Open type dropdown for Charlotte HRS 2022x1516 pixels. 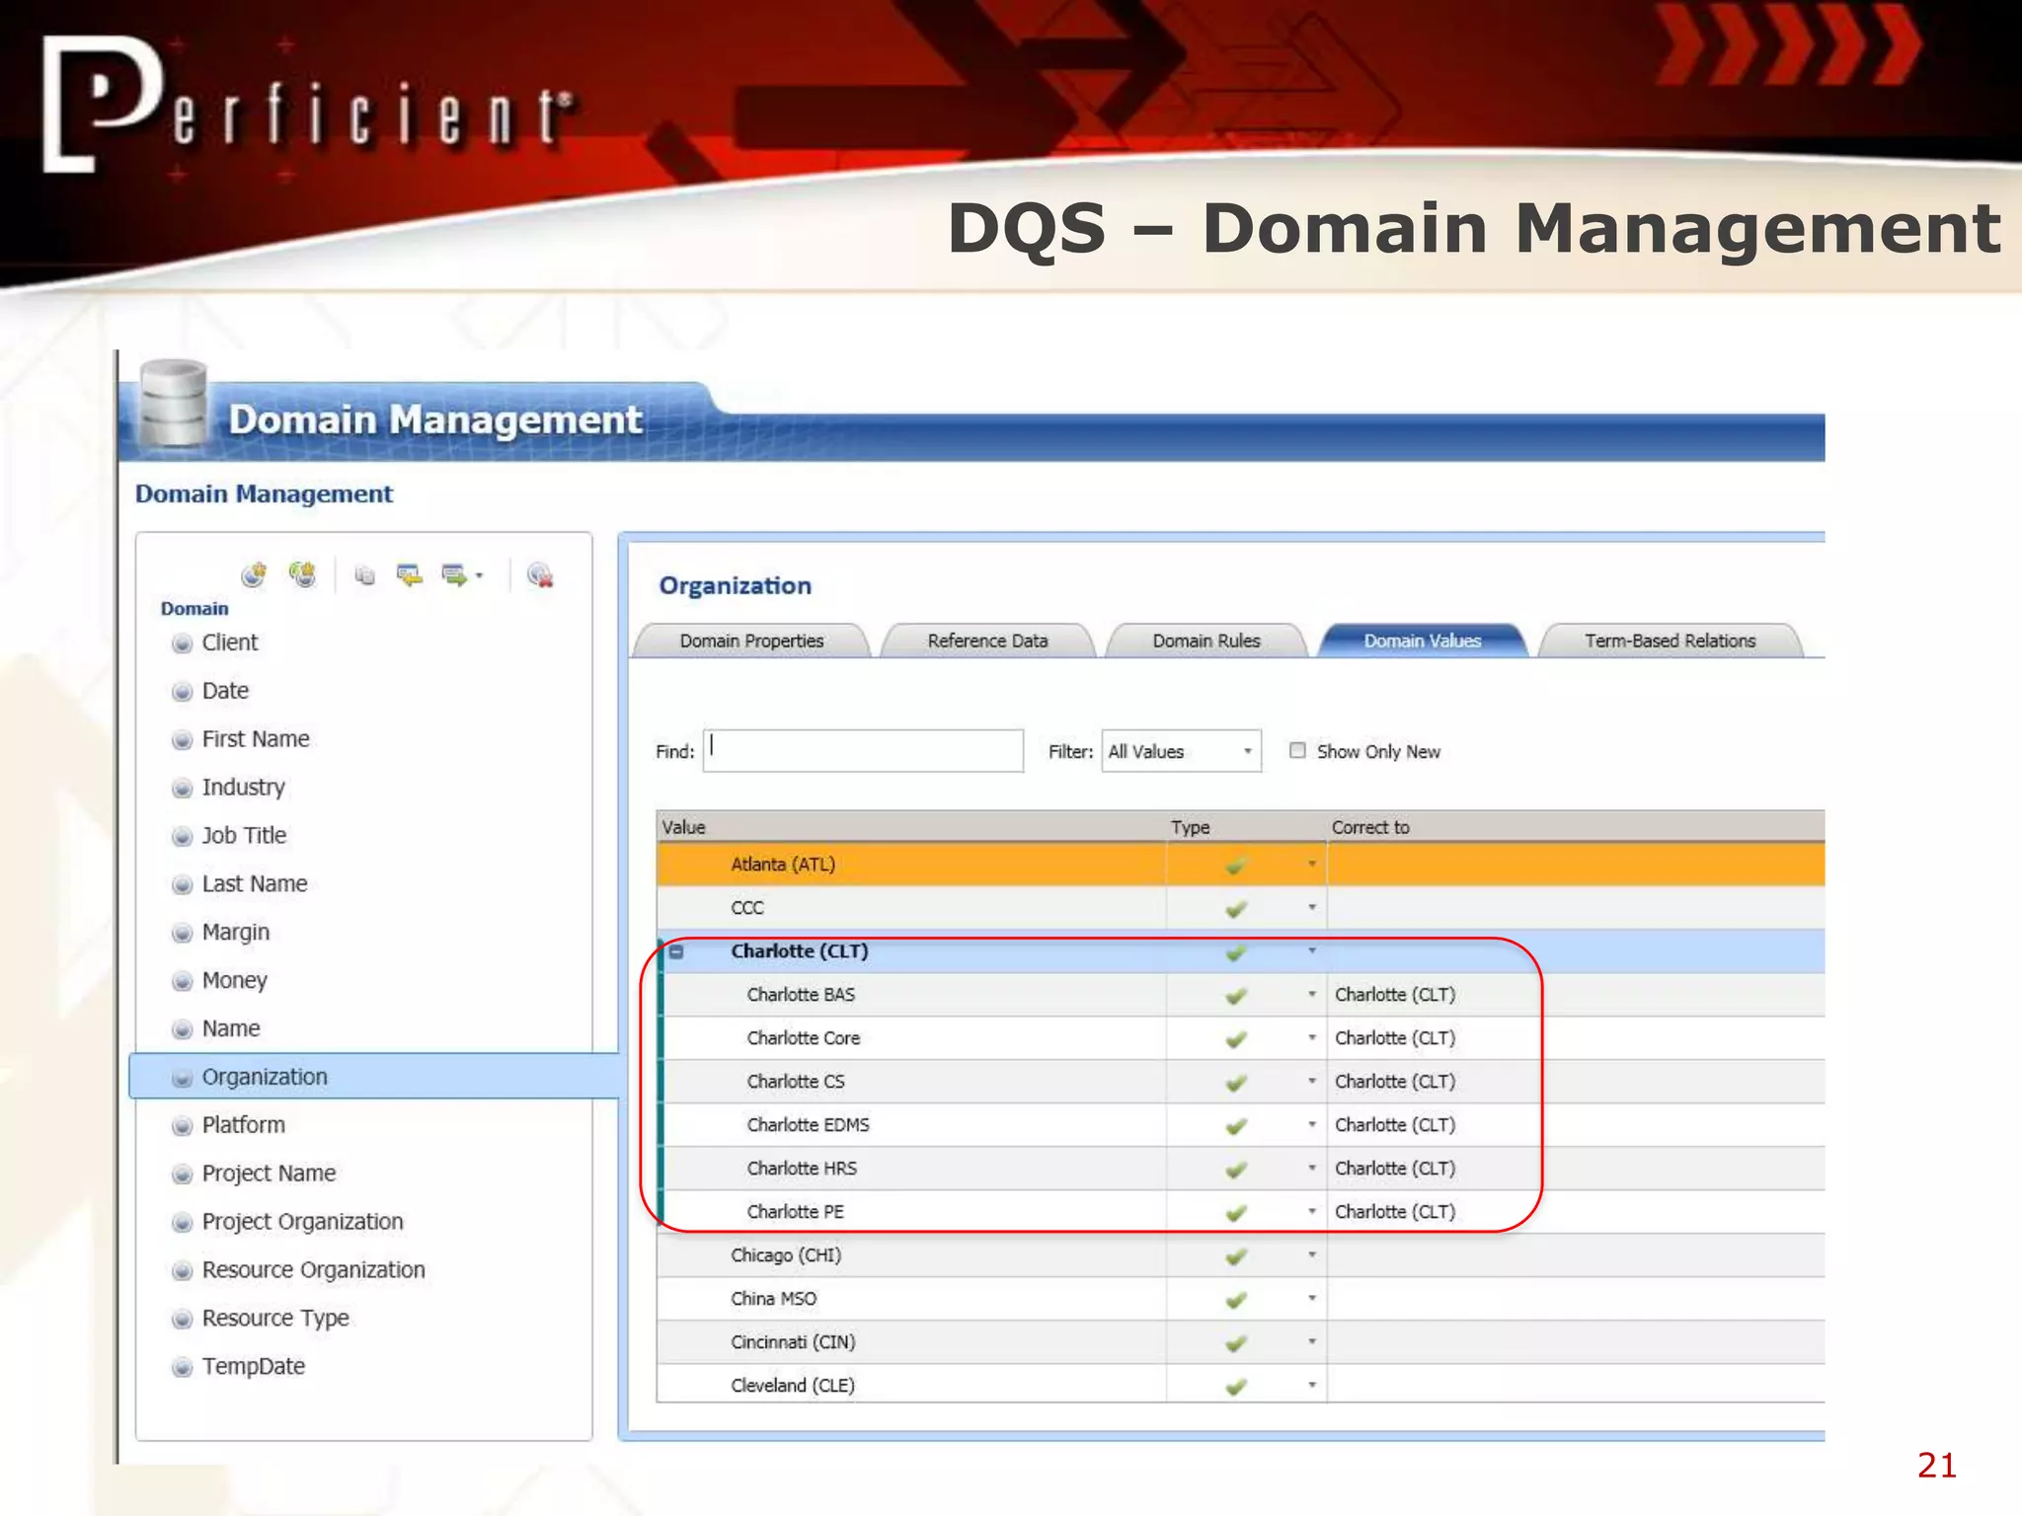click(x=1312, y=1168)
